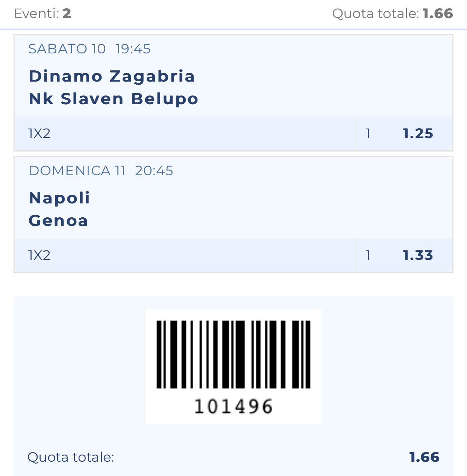Image resolution: width=467 pixels, height=476 pixels.
Task: Open the Nk Slaven Belupo team name
Action: [113, 99]
